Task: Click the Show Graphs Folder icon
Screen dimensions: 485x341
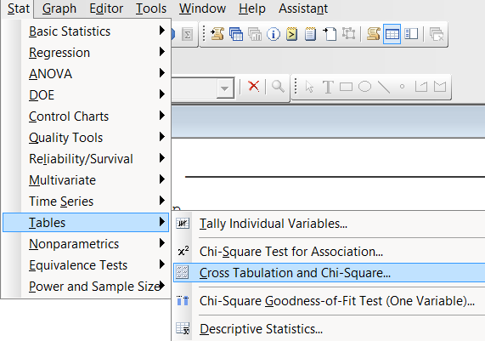Action: tap(255, 34)
